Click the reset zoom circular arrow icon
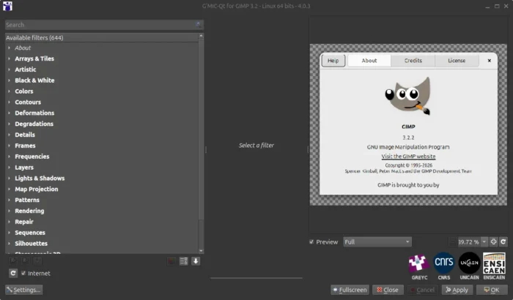Viewport: 513px width, 300px height. point(503,242)
